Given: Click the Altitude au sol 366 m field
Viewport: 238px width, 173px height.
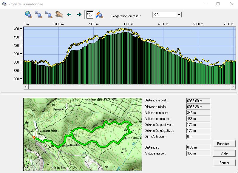Looking at the screenshot, I should [198, 153].
